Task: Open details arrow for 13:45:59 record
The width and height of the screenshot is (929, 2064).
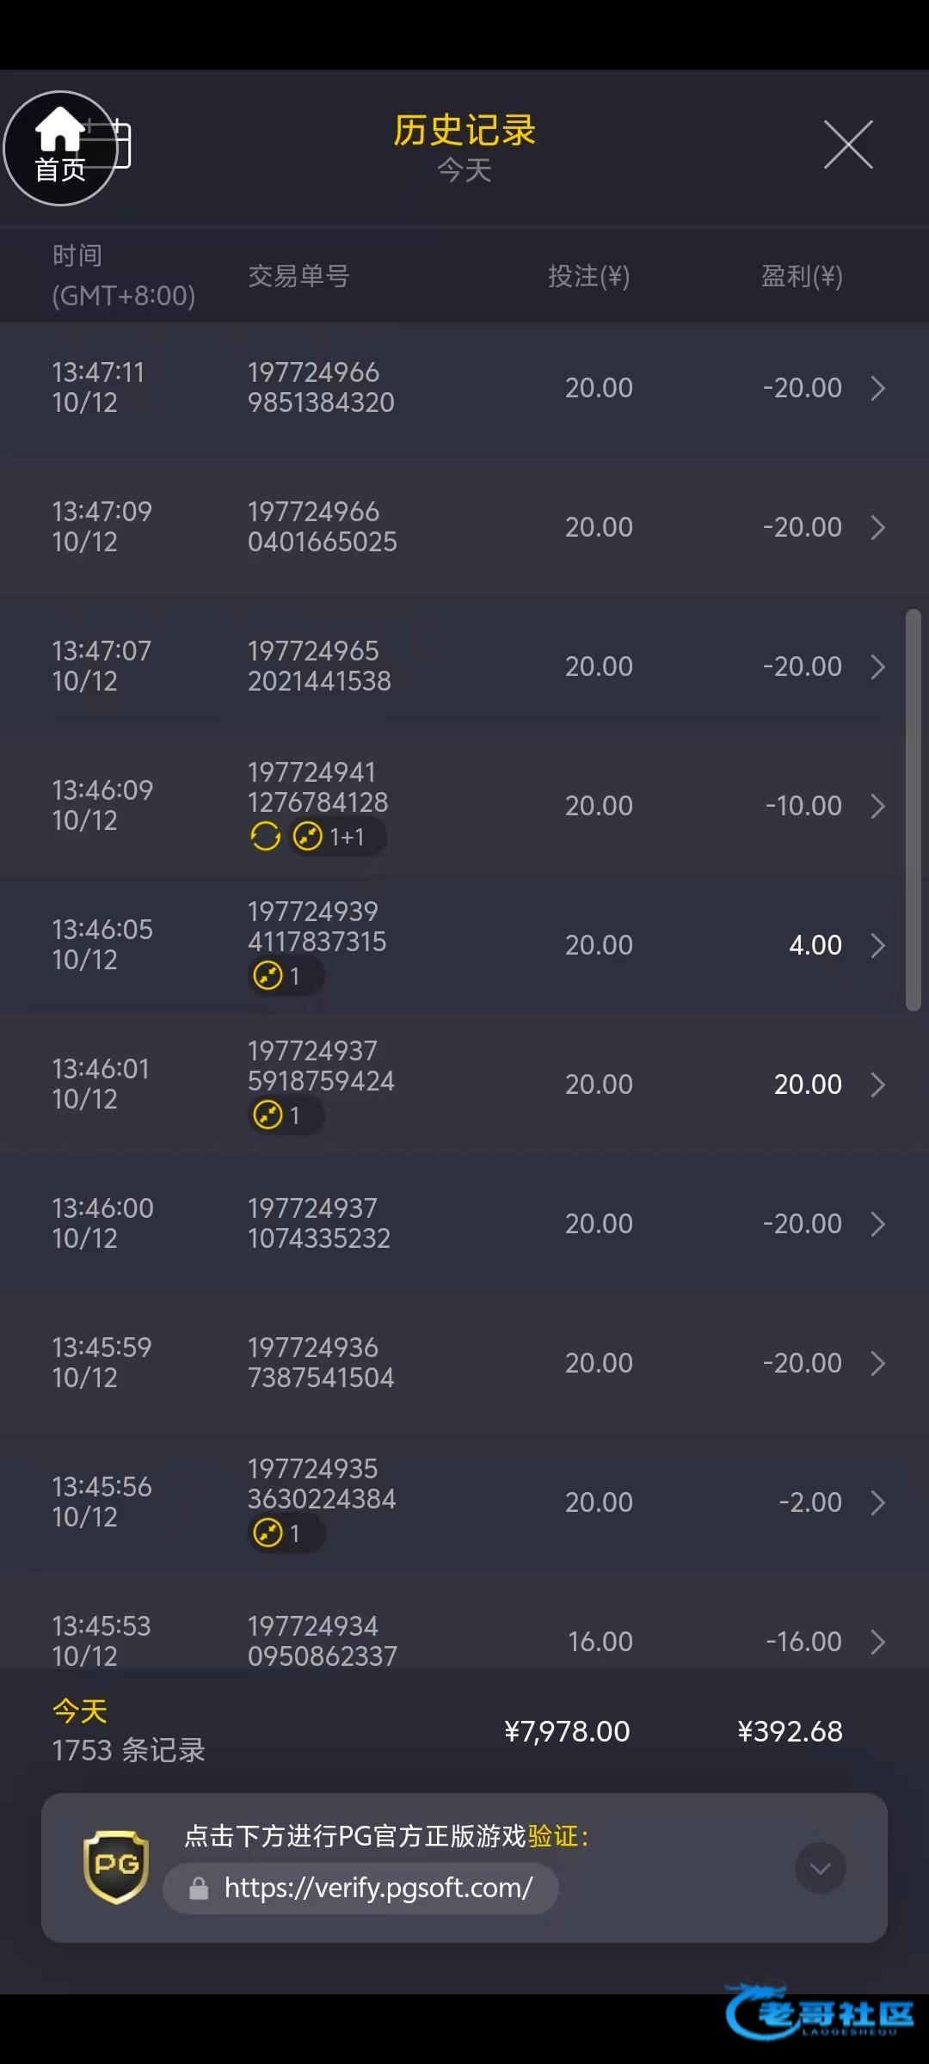Action: [x=877, y=1363]
